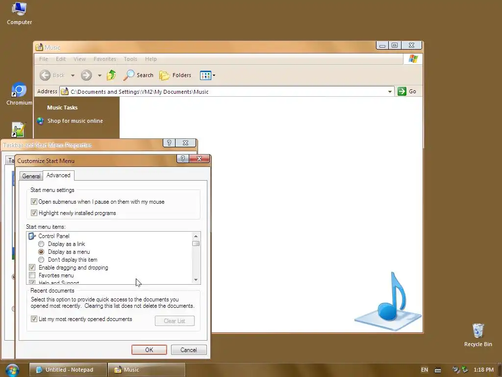This screenshot has height=377, width=502.
Task: Click the Forward arrow in Music window
Action: click(x=86, y=75)
